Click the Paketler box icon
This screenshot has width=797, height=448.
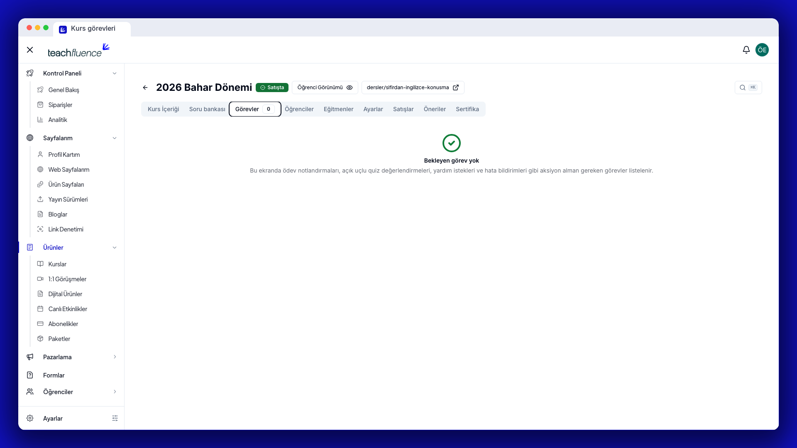(x=40, y=338)
